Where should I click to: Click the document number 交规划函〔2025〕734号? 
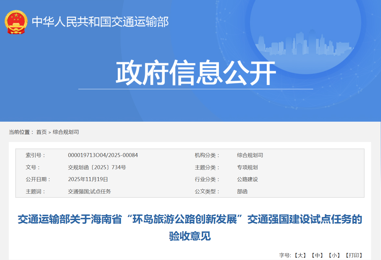click(97, 167)
